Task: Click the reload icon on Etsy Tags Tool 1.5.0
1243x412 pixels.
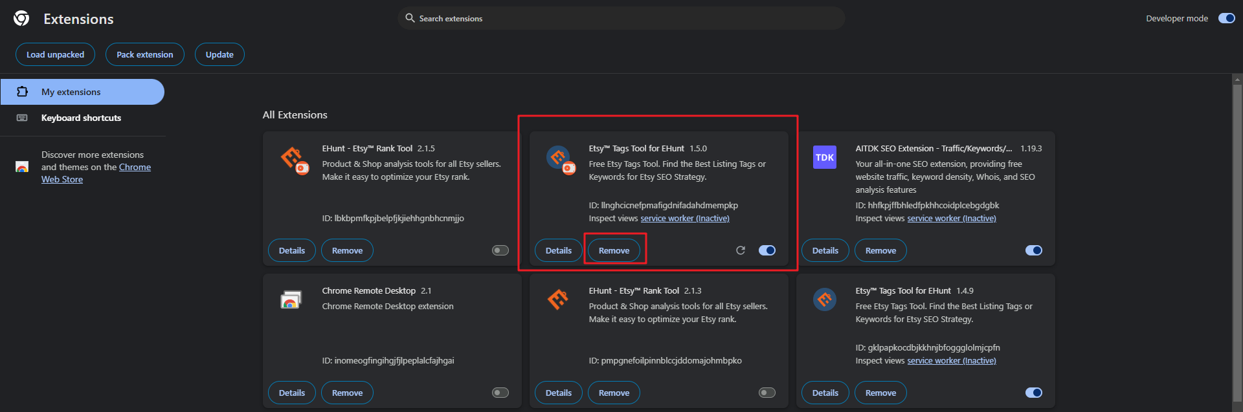Action: pyautogui.click(x=741, y=250)
